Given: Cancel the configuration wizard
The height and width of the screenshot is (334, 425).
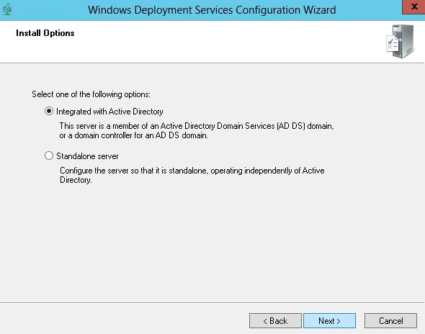Looking at the screenshot, I should click(390, 321).
